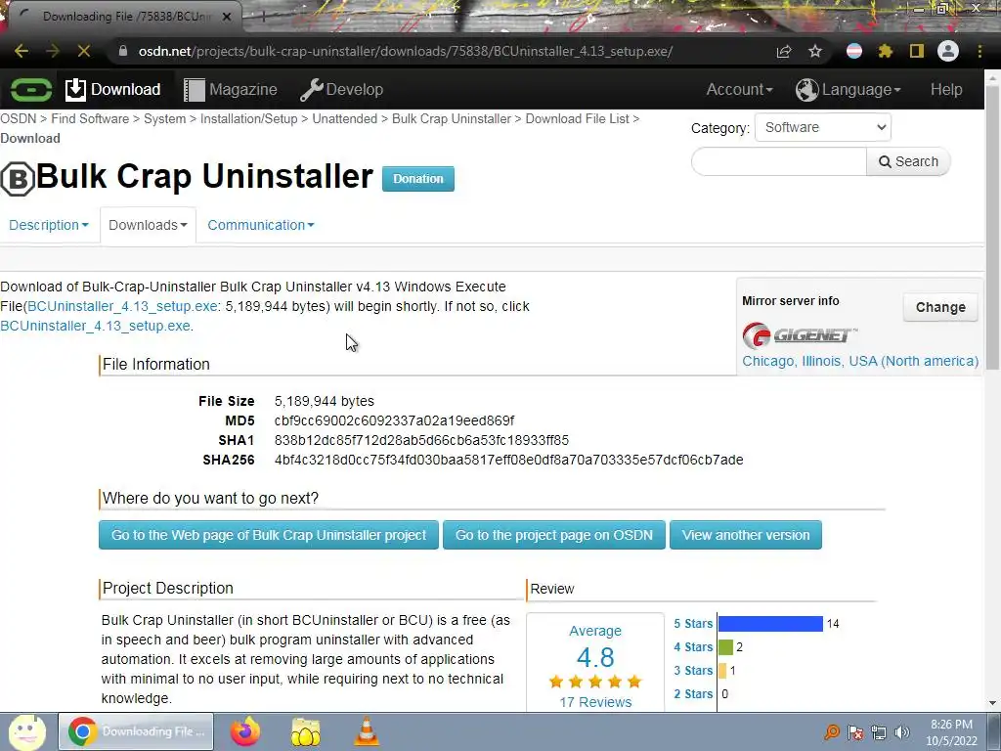Click the manual download BCUninstaller_4.13_setup.exe link
Viewport: 1001px width, 751px height.
[x=95, y=326]
